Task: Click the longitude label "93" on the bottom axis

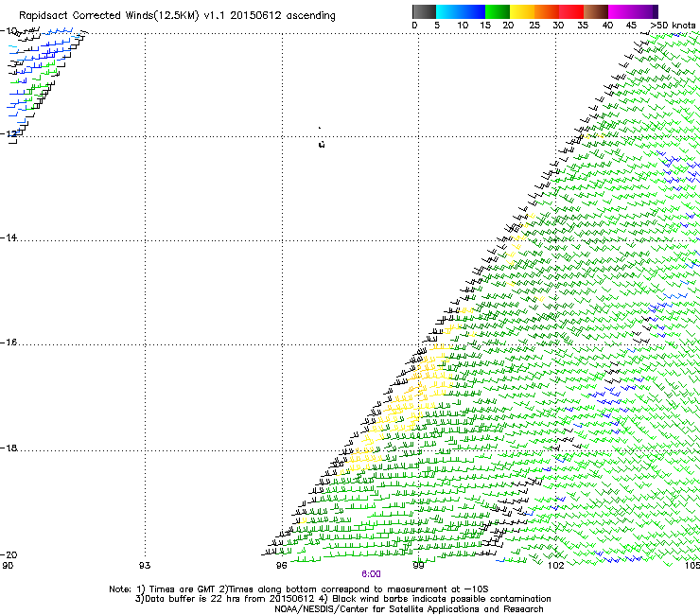Action: click(x=145, y=566)
